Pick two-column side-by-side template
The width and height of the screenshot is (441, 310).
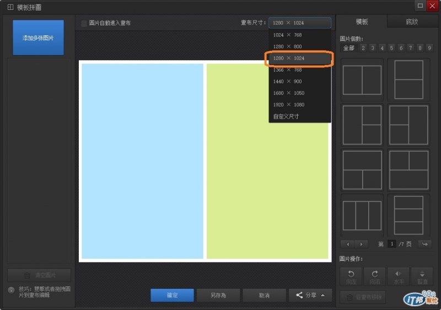pyautogui.click(x=362, y=80)
